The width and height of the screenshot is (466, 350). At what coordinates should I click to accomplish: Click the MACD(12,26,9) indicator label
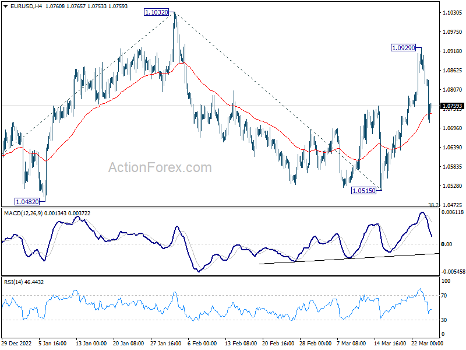pos(47,213)
